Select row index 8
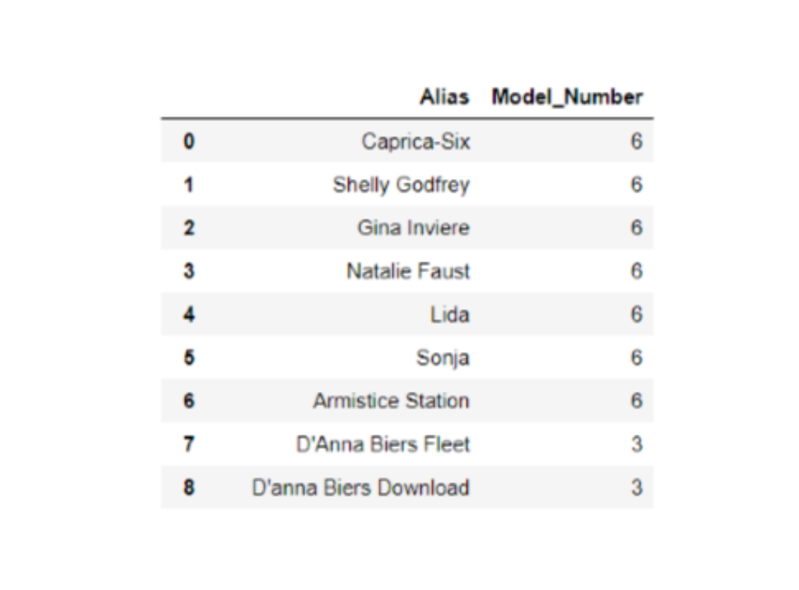The height and width of the screenshot is (590, 799). pos(188,488)
